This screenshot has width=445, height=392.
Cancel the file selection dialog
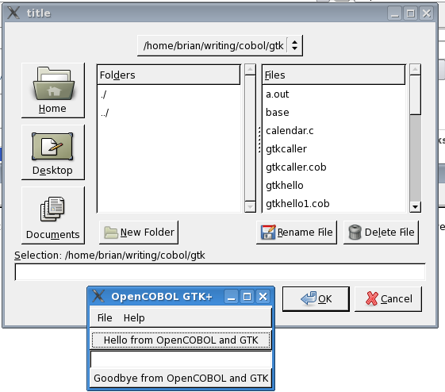[x=388, y=299]
